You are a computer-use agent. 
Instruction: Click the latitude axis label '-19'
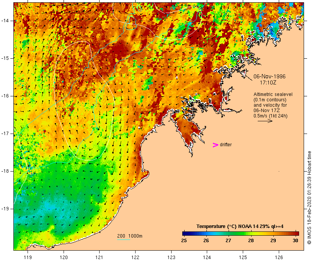point(5,209)
